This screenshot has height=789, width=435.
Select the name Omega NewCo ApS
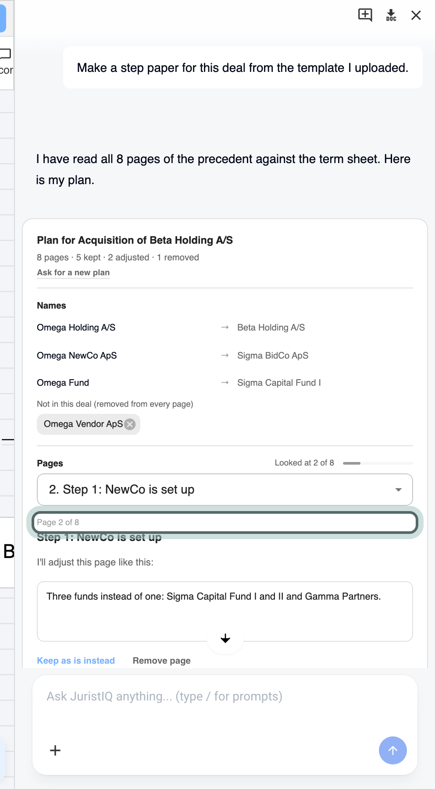point(77,355)
